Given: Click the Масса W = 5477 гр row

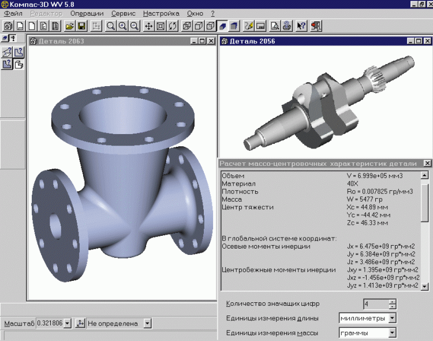Looking at the screenshot, I should pos(320,199).
